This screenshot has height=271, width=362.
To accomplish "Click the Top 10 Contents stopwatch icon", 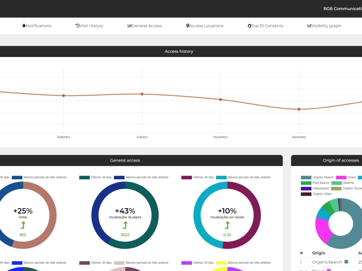I will 249,25.
